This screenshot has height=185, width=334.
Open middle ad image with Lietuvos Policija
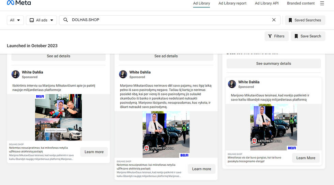[x=166, y=134]
